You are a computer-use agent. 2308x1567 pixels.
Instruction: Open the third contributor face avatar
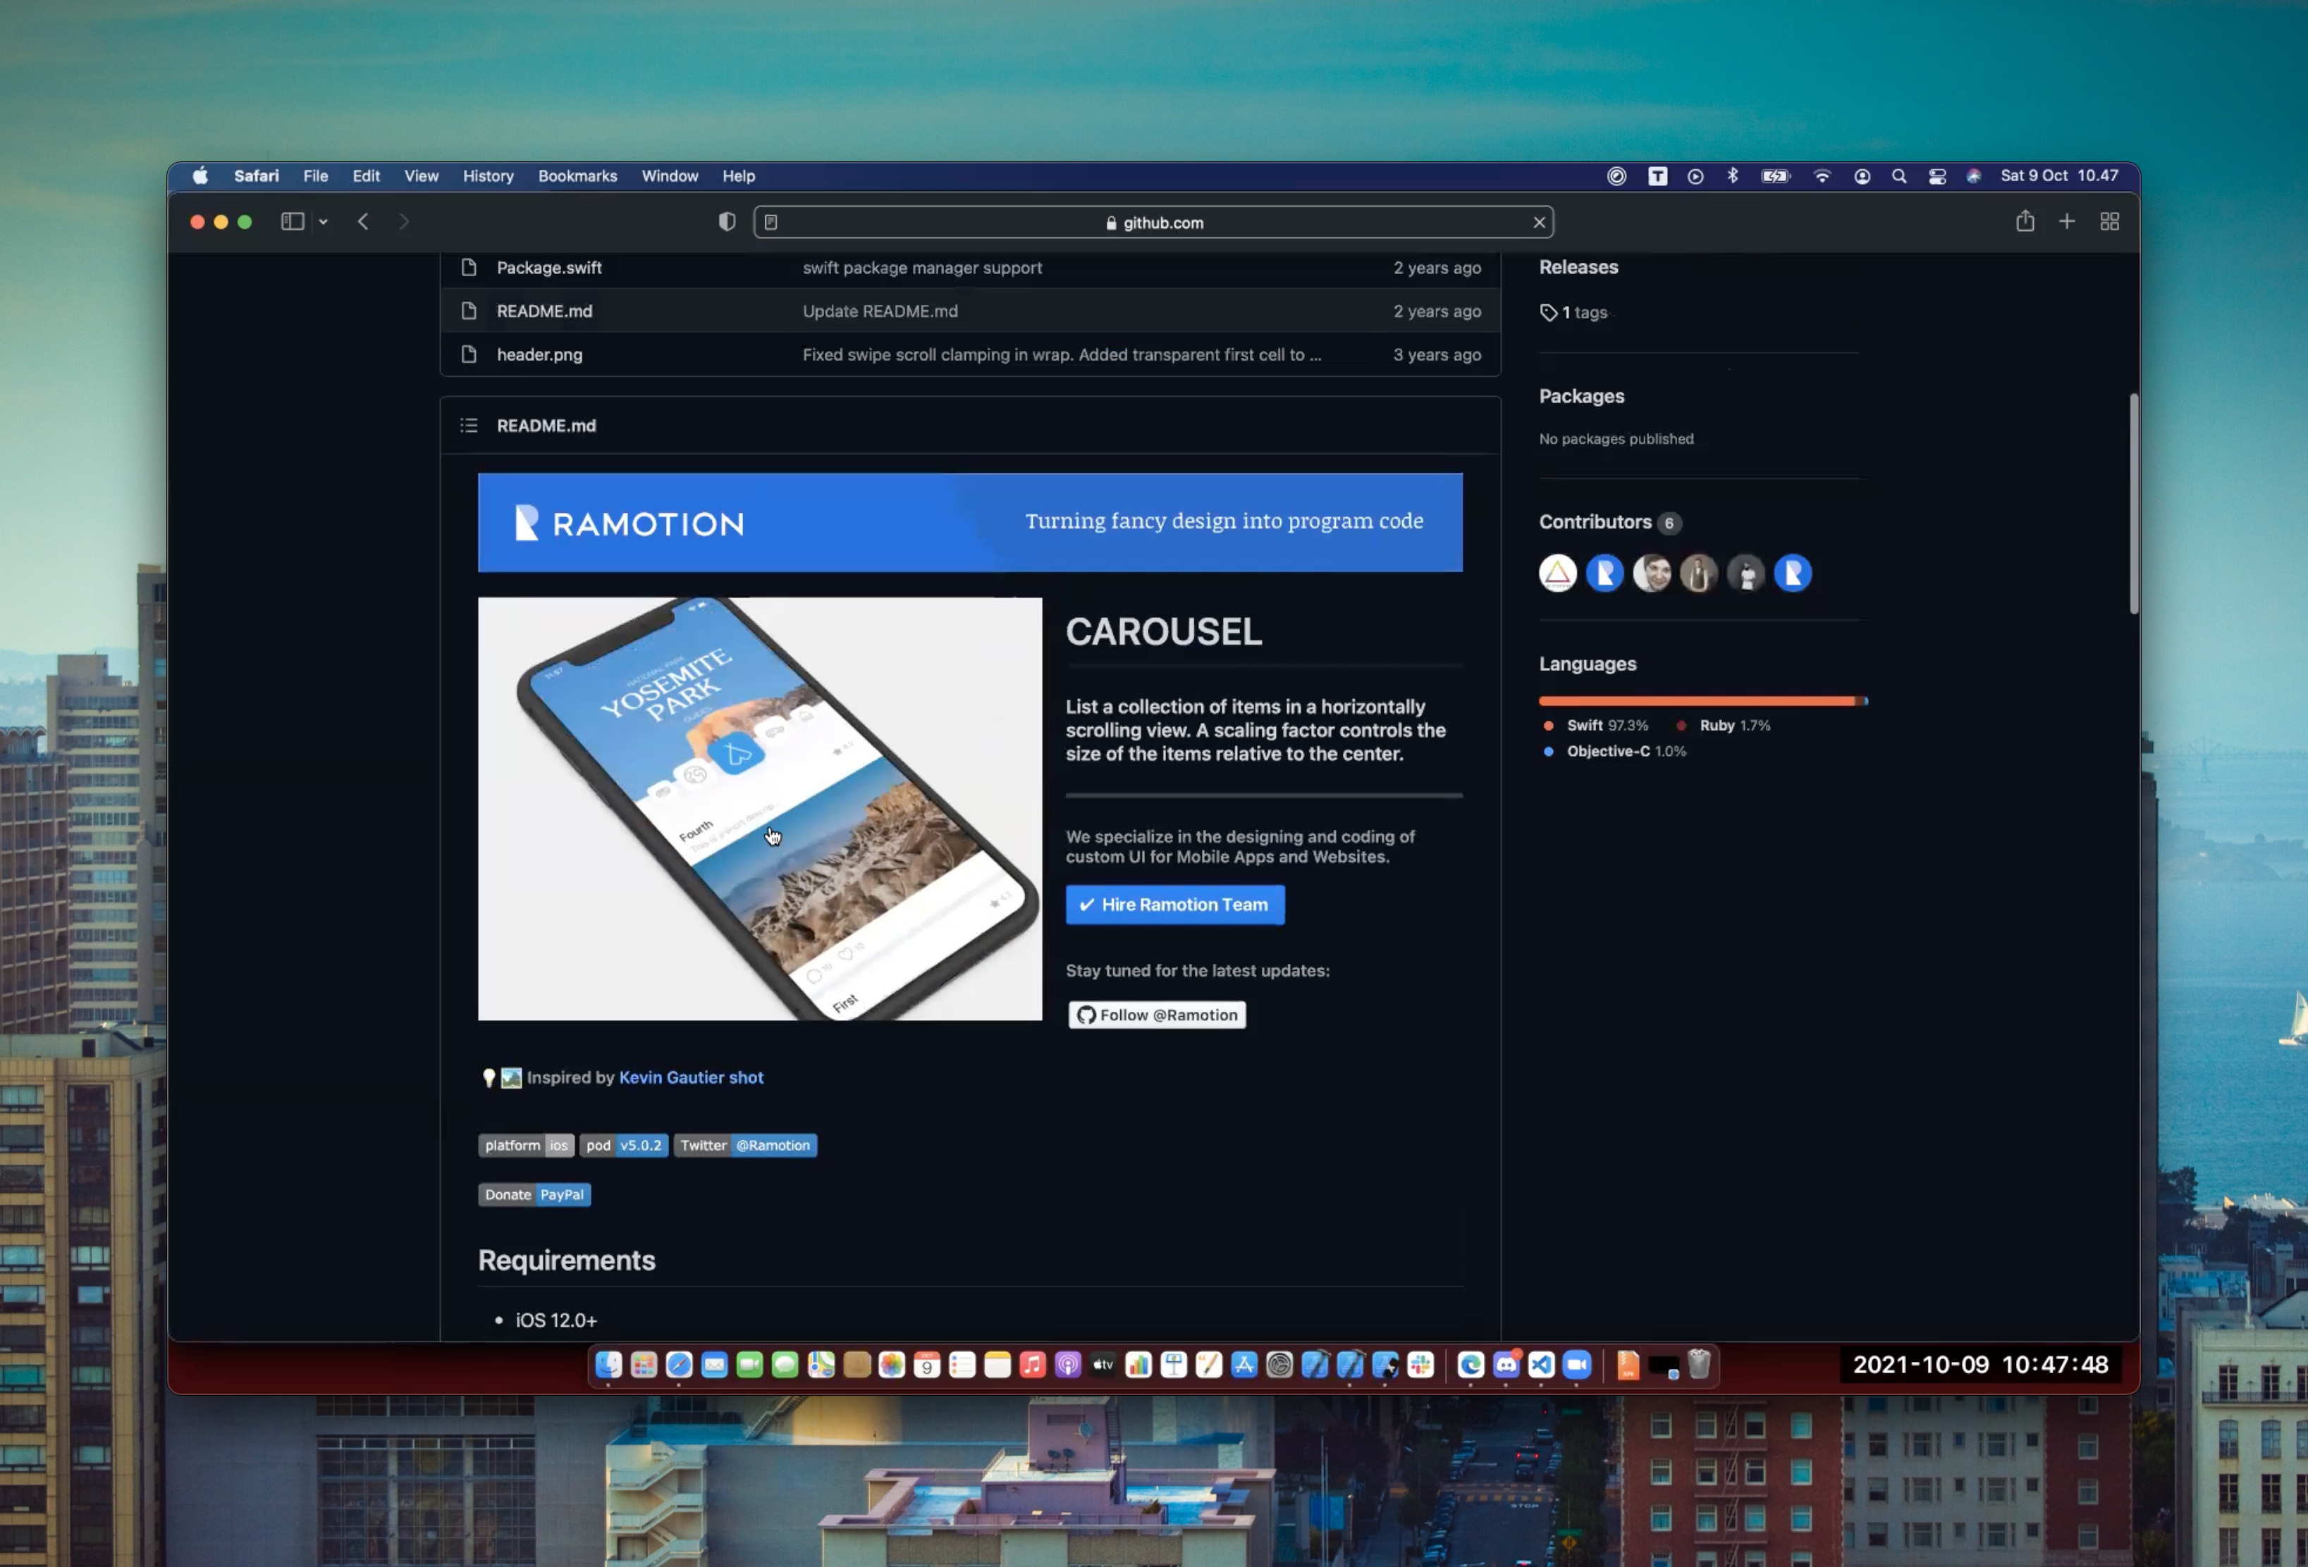(1652, 574)
